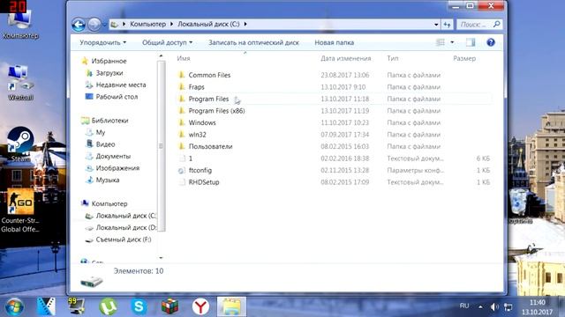Click the search input field
The height and width of the screenshot is (317, 565).
tap(475, 25)
